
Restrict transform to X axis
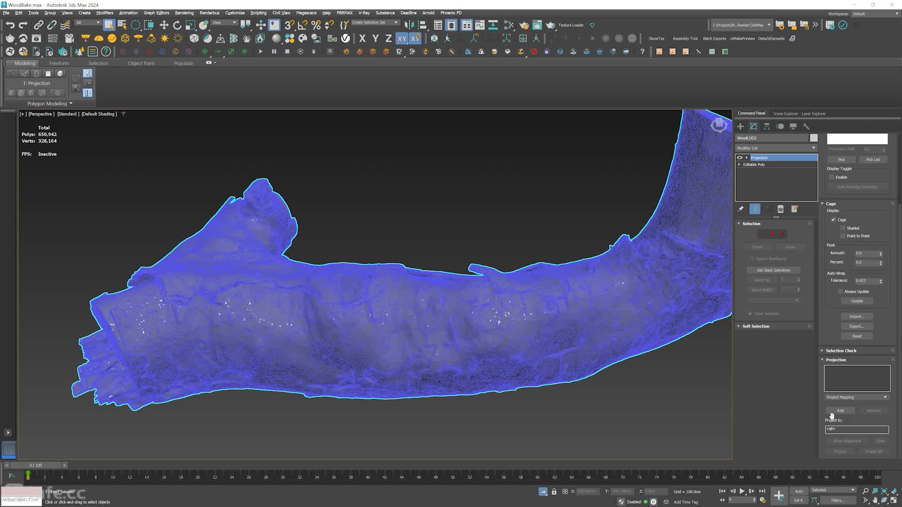[x=362, y=38]
